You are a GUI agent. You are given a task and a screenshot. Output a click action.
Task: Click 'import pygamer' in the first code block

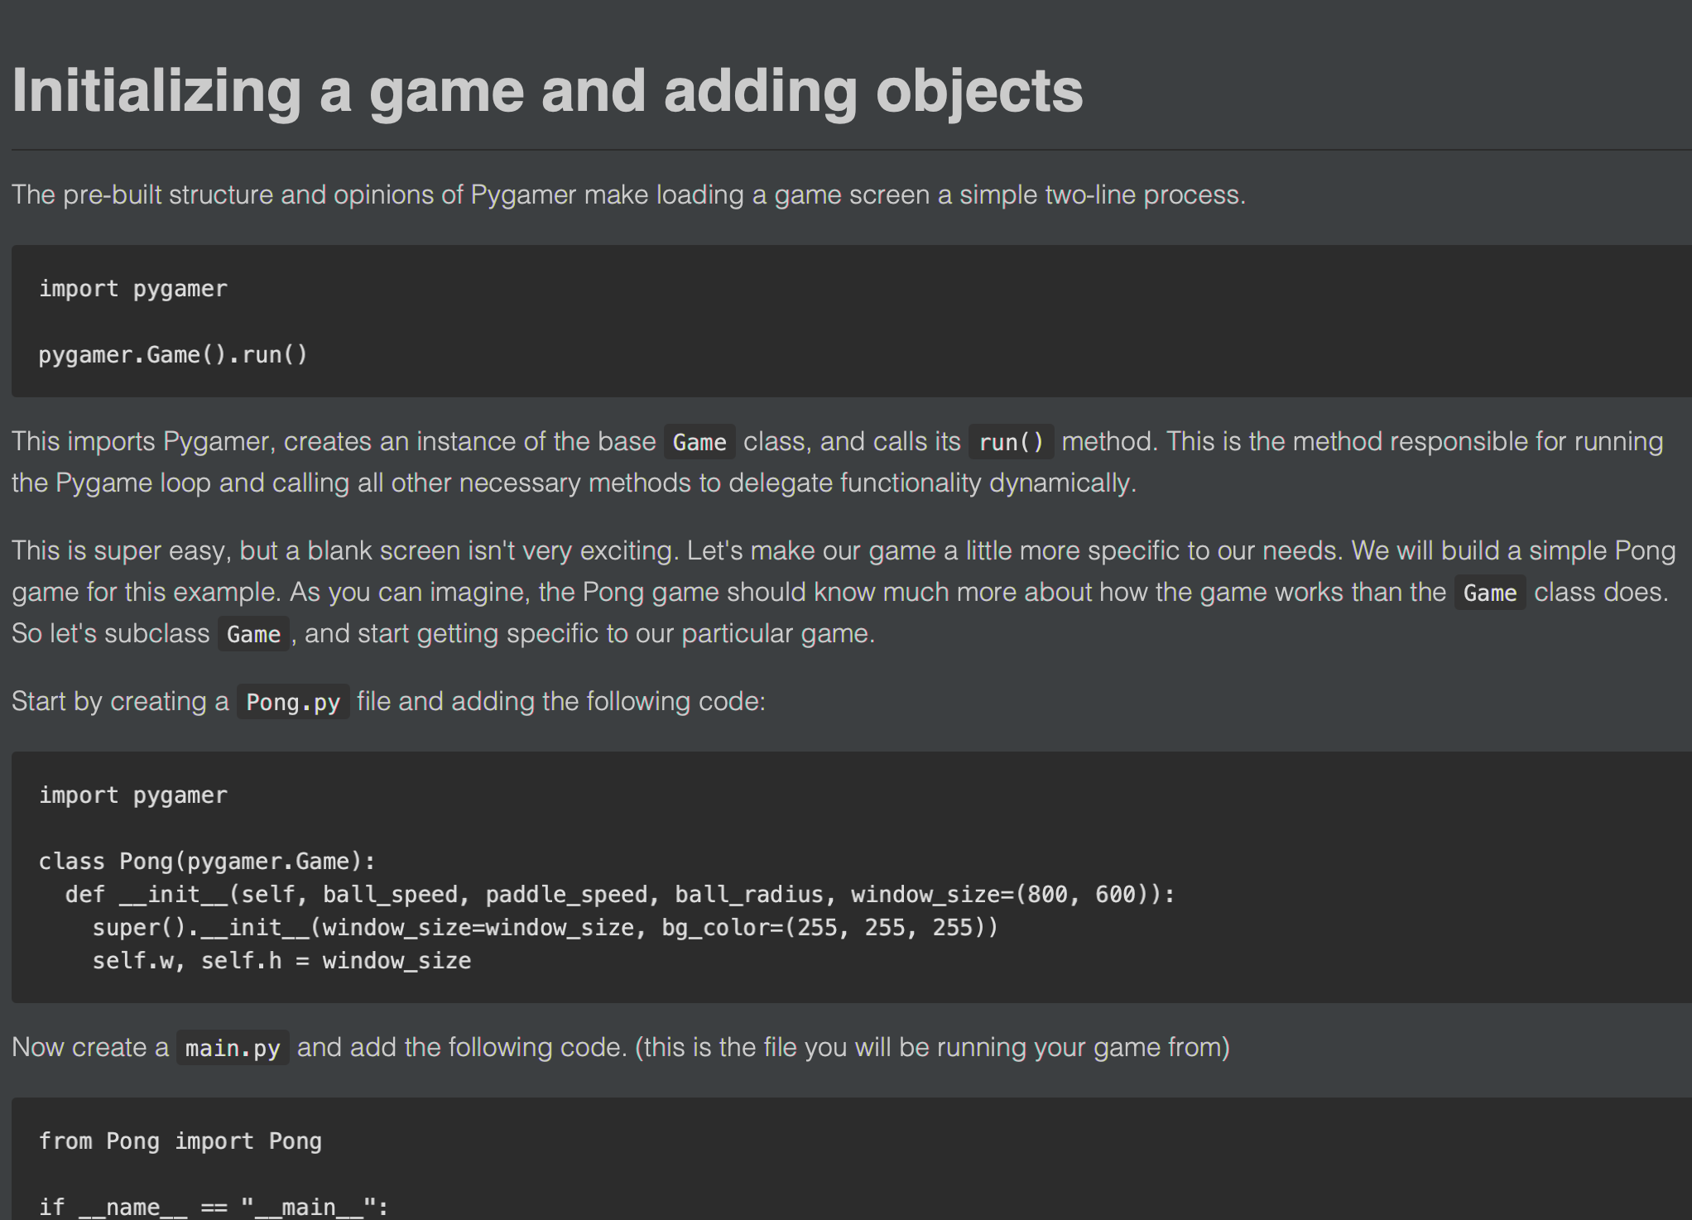tap(132, 289)
